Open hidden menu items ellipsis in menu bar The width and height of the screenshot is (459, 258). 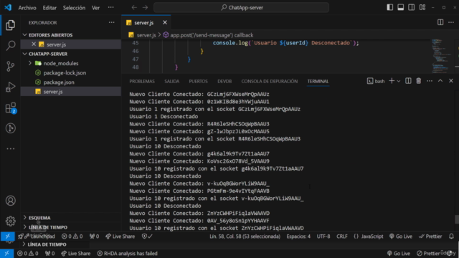tap(110, 8)
